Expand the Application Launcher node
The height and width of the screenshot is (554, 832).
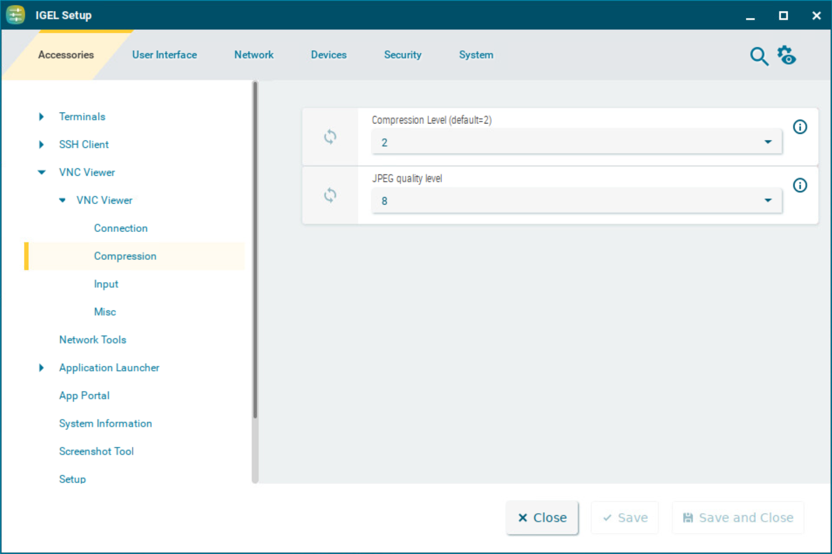click(41, 368)
